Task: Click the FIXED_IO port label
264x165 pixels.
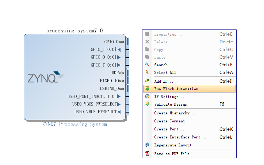Action: (109, 81)
